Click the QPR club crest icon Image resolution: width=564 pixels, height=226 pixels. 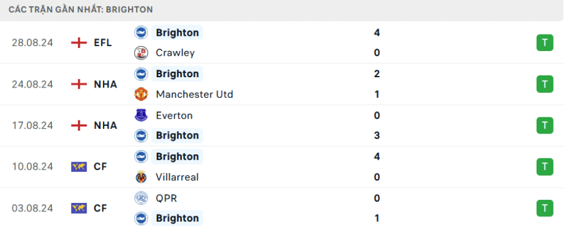pyautogui.click(x=141, y=198)
